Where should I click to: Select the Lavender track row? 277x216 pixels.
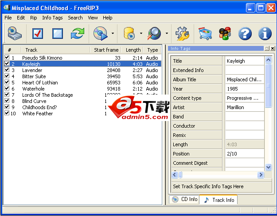83,70
